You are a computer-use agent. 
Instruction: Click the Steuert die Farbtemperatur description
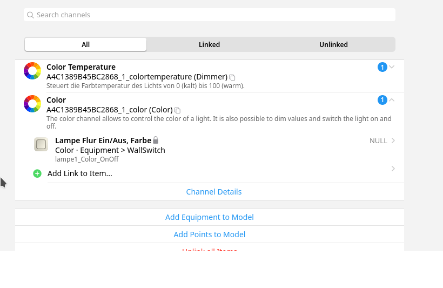click(145, 85)
